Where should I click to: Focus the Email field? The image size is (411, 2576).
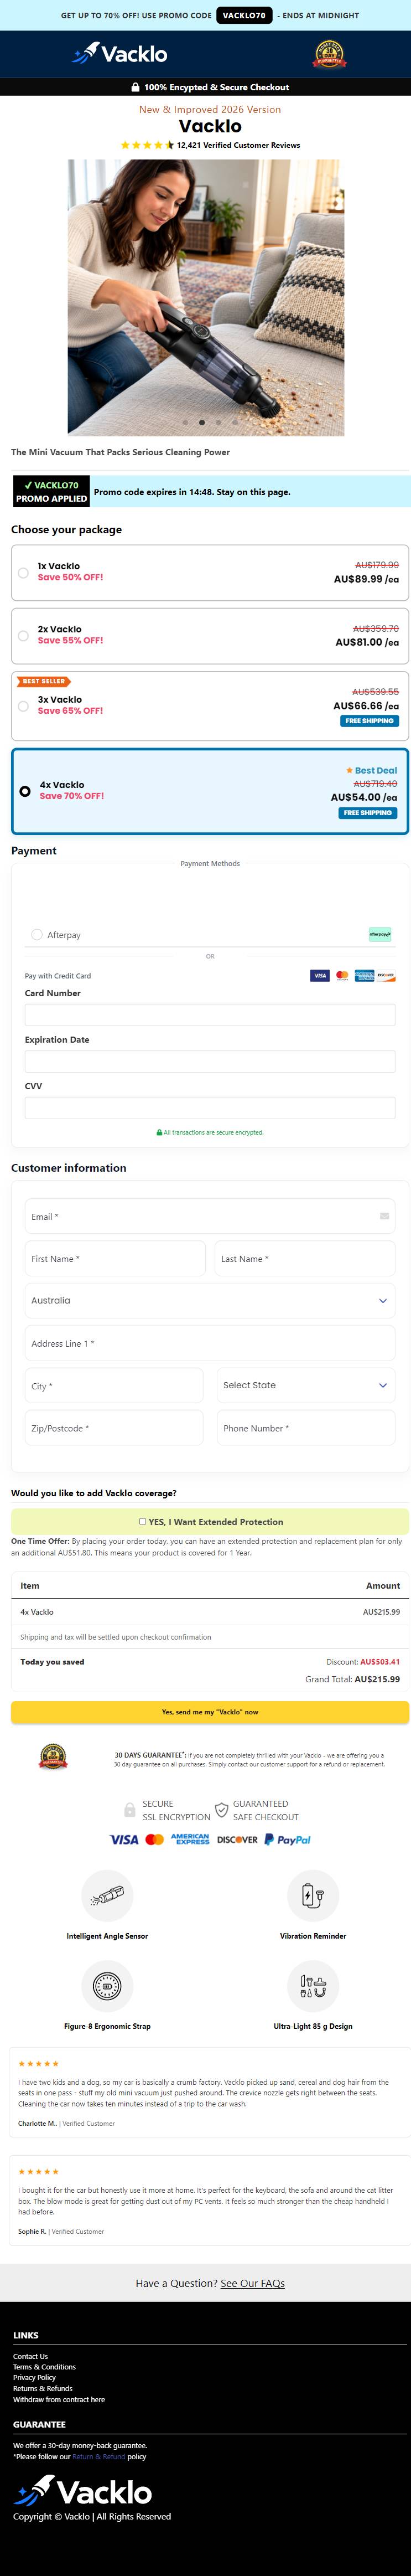[210, 1216]
